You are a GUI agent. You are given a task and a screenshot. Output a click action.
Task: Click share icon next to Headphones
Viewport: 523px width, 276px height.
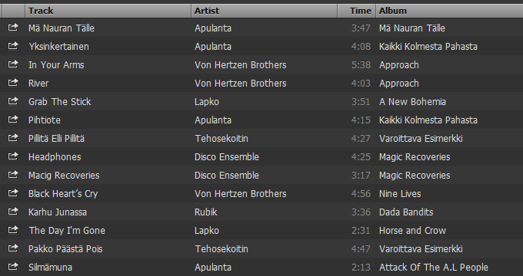[x=12, y=156]
